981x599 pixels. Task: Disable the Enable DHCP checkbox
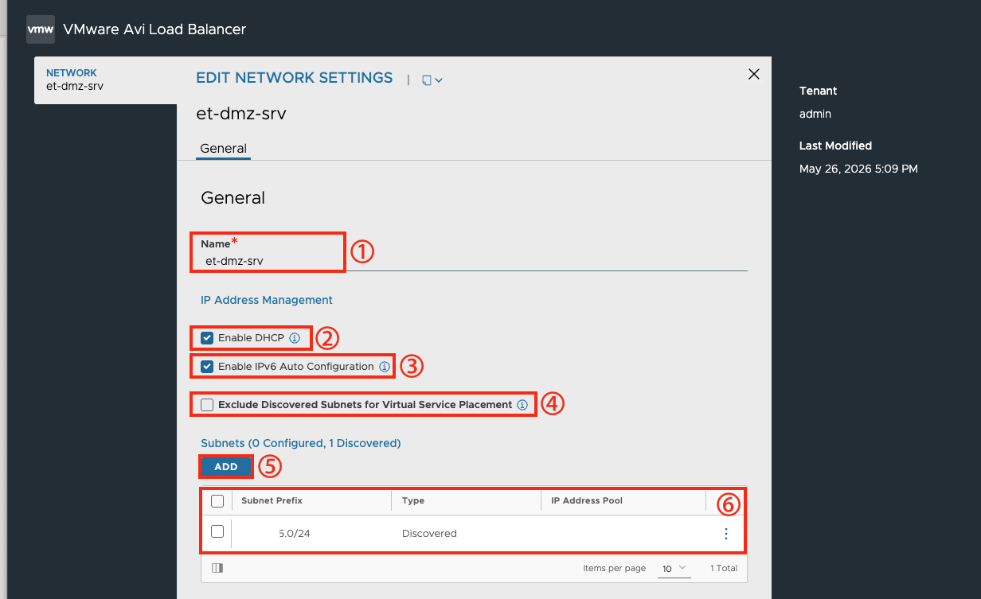coord(208,338)
